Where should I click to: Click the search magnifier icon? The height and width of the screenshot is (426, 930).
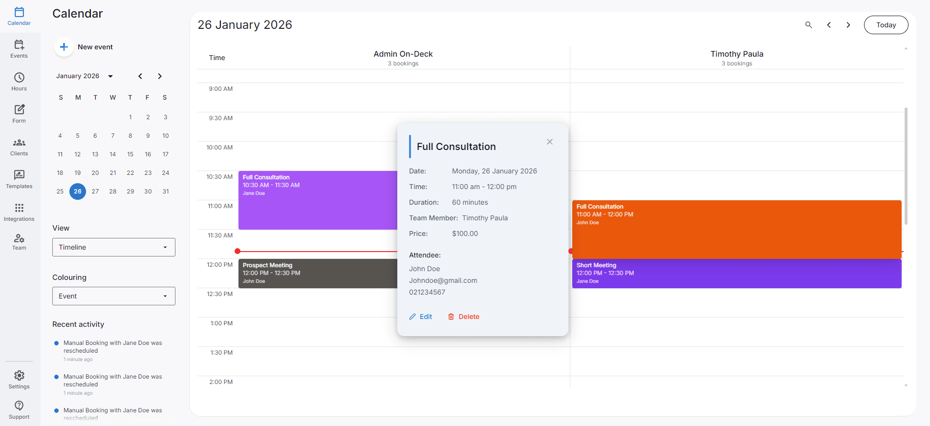click(809, 25)
